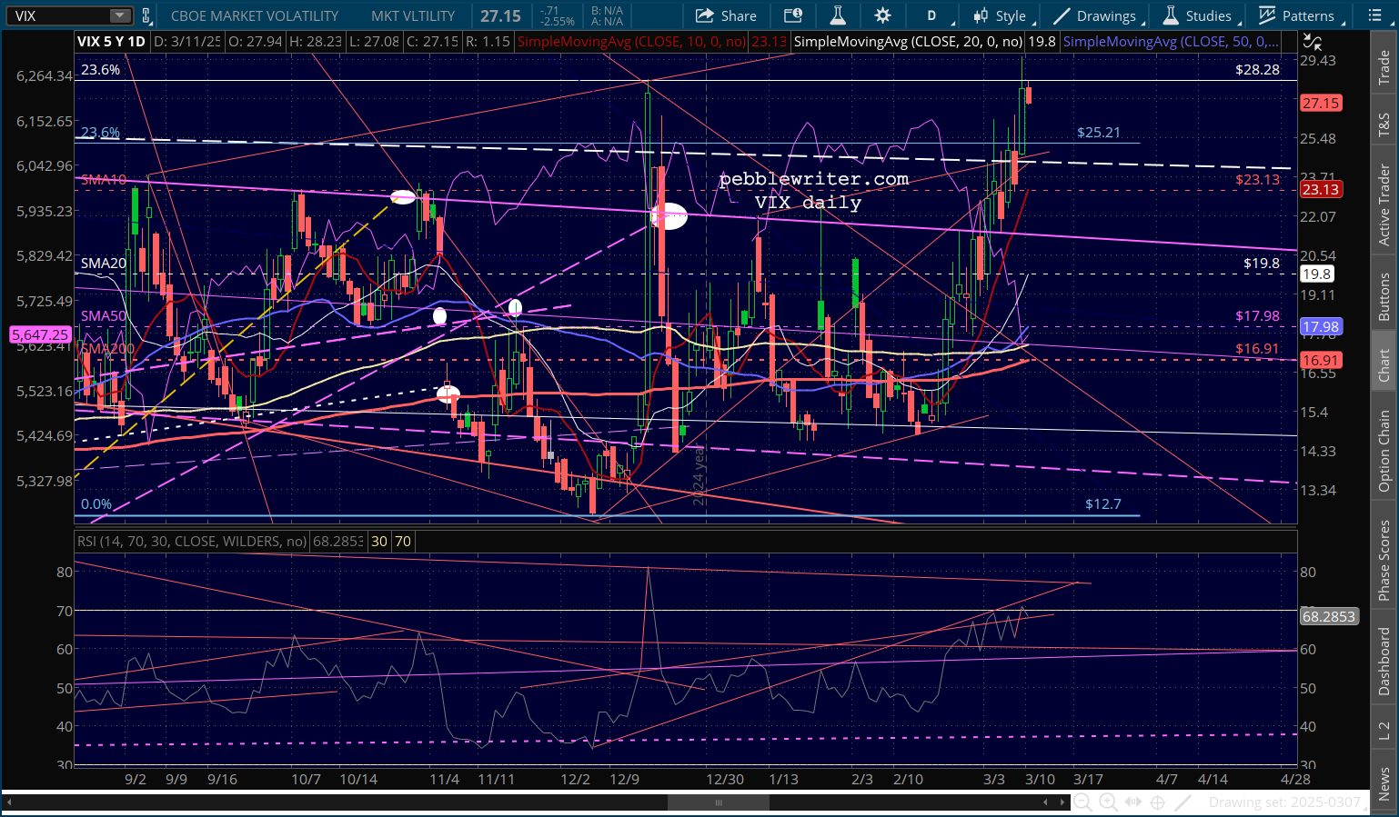The width and height of the screenshot is (1399, 817).
Task: Open the News sidebar tab
Action: tap(1384, 783)
